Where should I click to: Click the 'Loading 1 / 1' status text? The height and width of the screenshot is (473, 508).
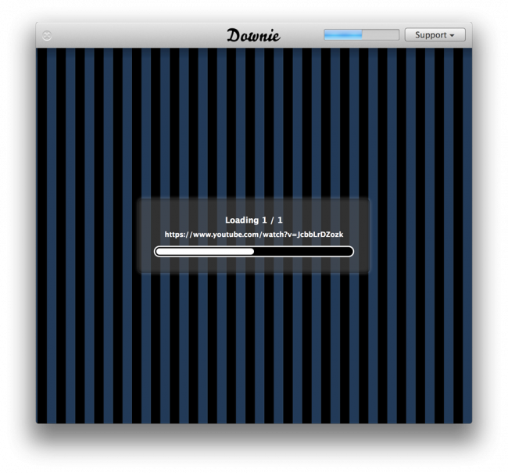pyautogui.click(x=254, y=220)
